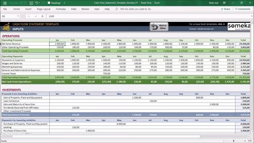Screen dimensions: 254x143
Task: Click the Melis Gül account name
Action: coord(214,3)
